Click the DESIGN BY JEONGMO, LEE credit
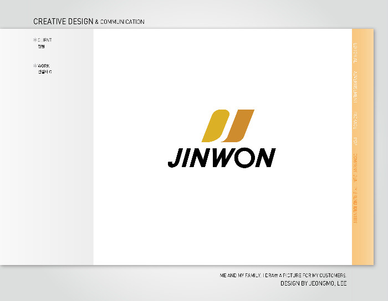 click(314, 283)
